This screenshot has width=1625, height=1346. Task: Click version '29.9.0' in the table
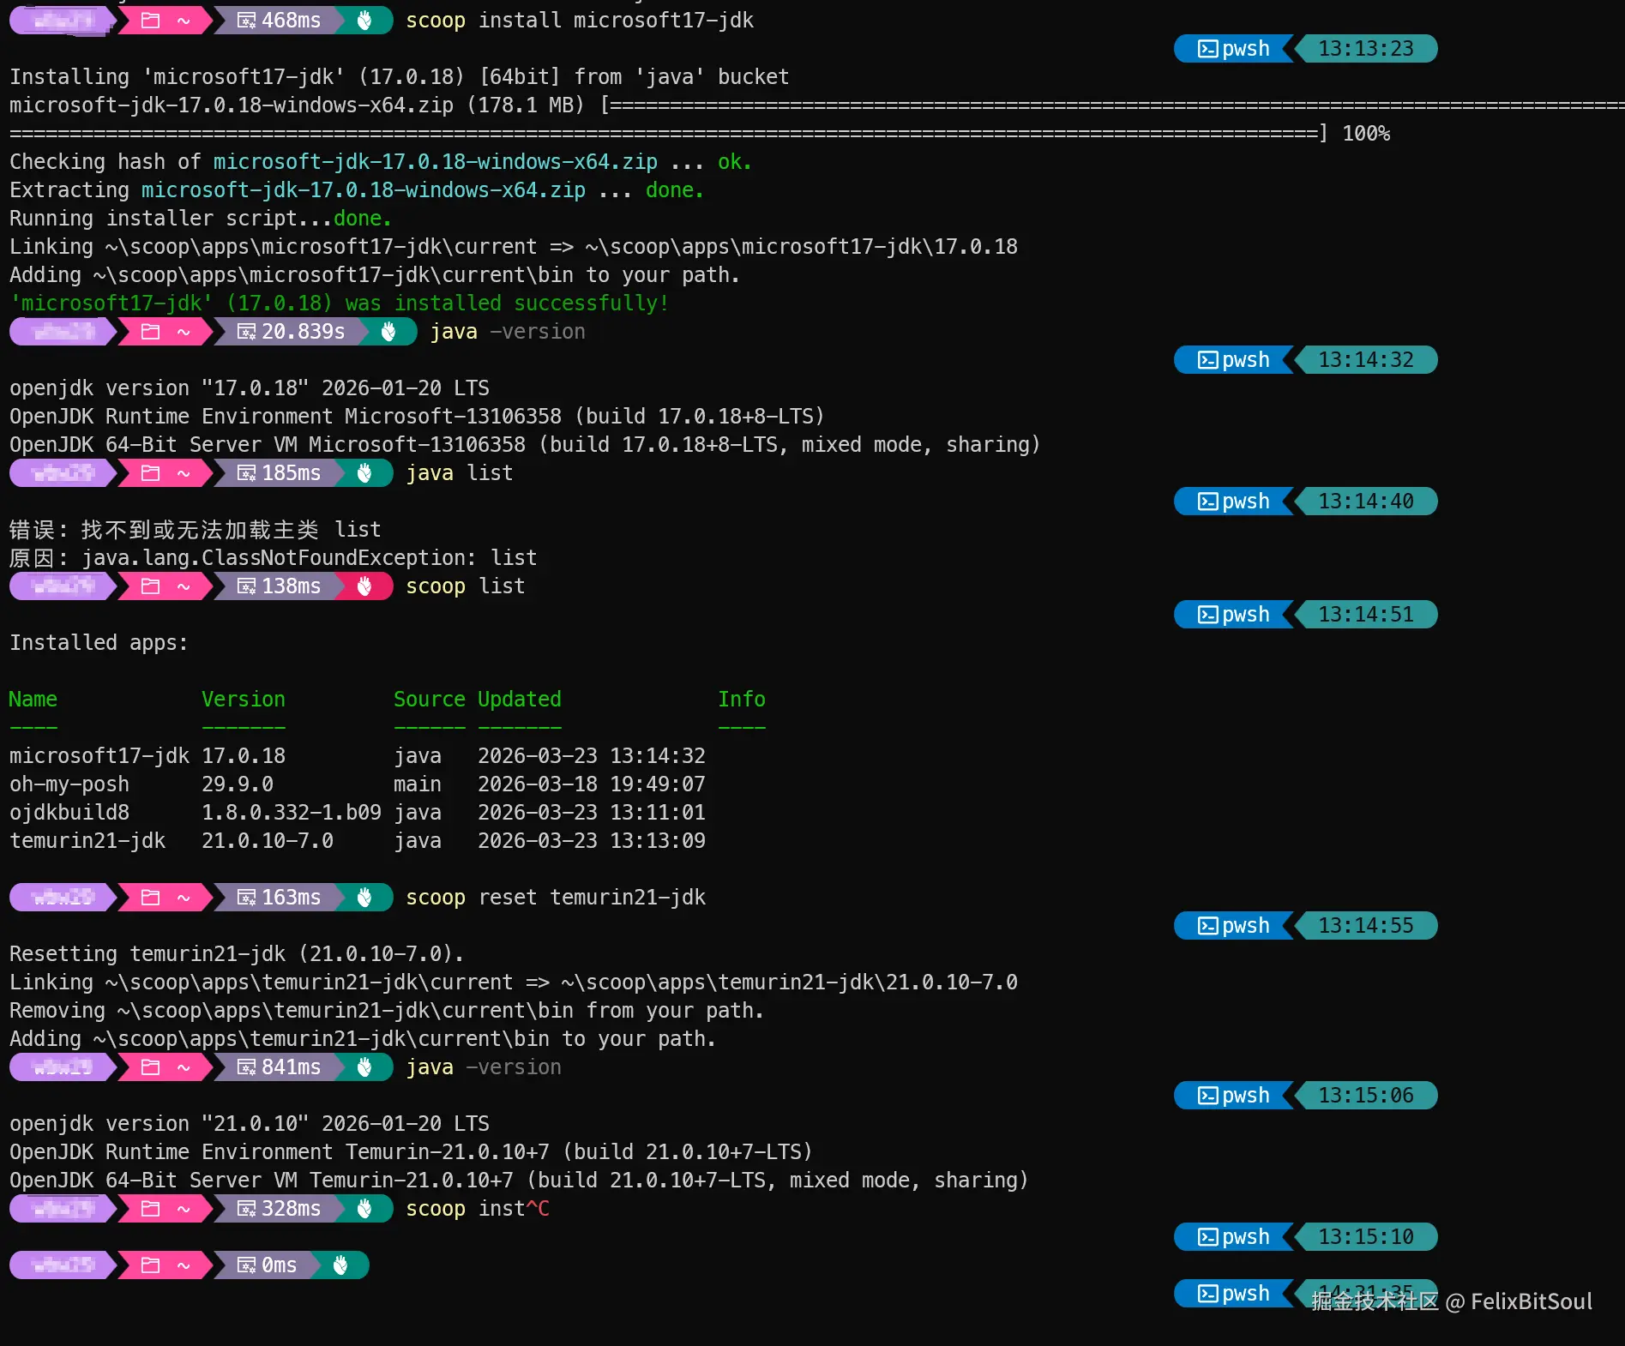[238, 784]
